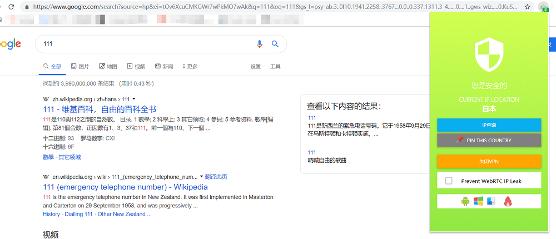Image resolution: width=556 pixels, height=239 pixels.
Task: Click the blue search magnifier icon
Action: [275, 44]
